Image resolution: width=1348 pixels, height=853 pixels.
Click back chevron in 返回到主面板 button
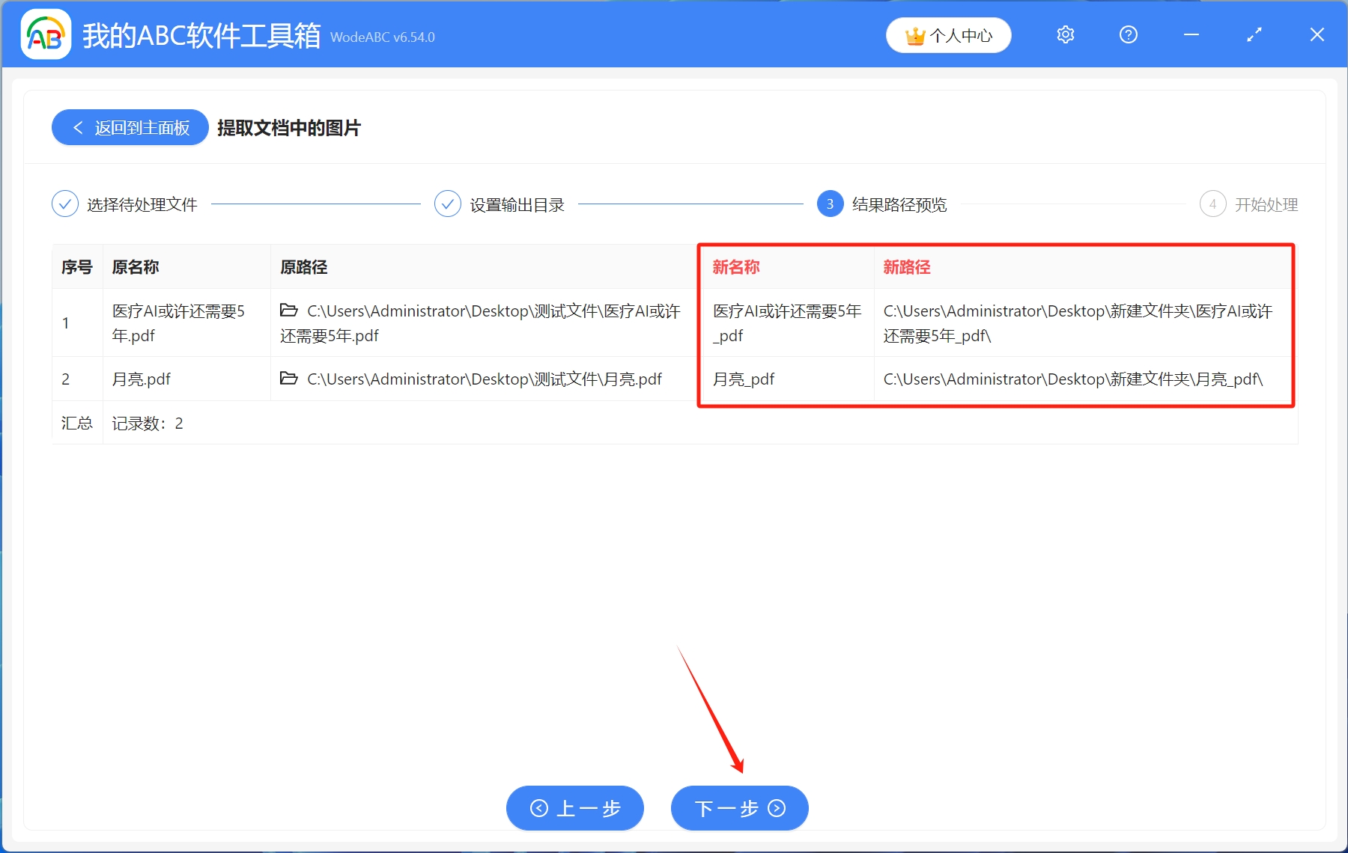[x=78, y=127]
